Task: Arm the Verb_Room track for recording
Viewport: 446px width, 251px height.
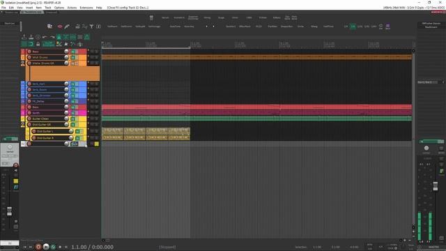Action: (x=29, y=90)
